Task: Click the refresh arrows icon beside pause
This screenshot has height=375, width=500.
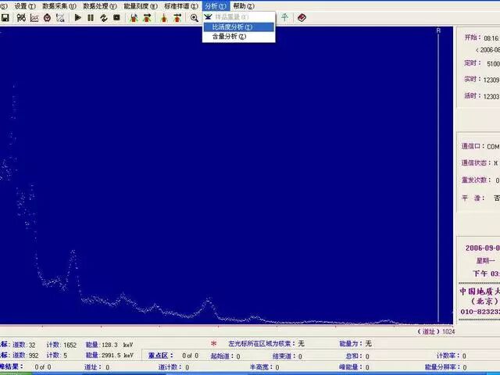Action: pyautogui.click(x=104, y=18)
